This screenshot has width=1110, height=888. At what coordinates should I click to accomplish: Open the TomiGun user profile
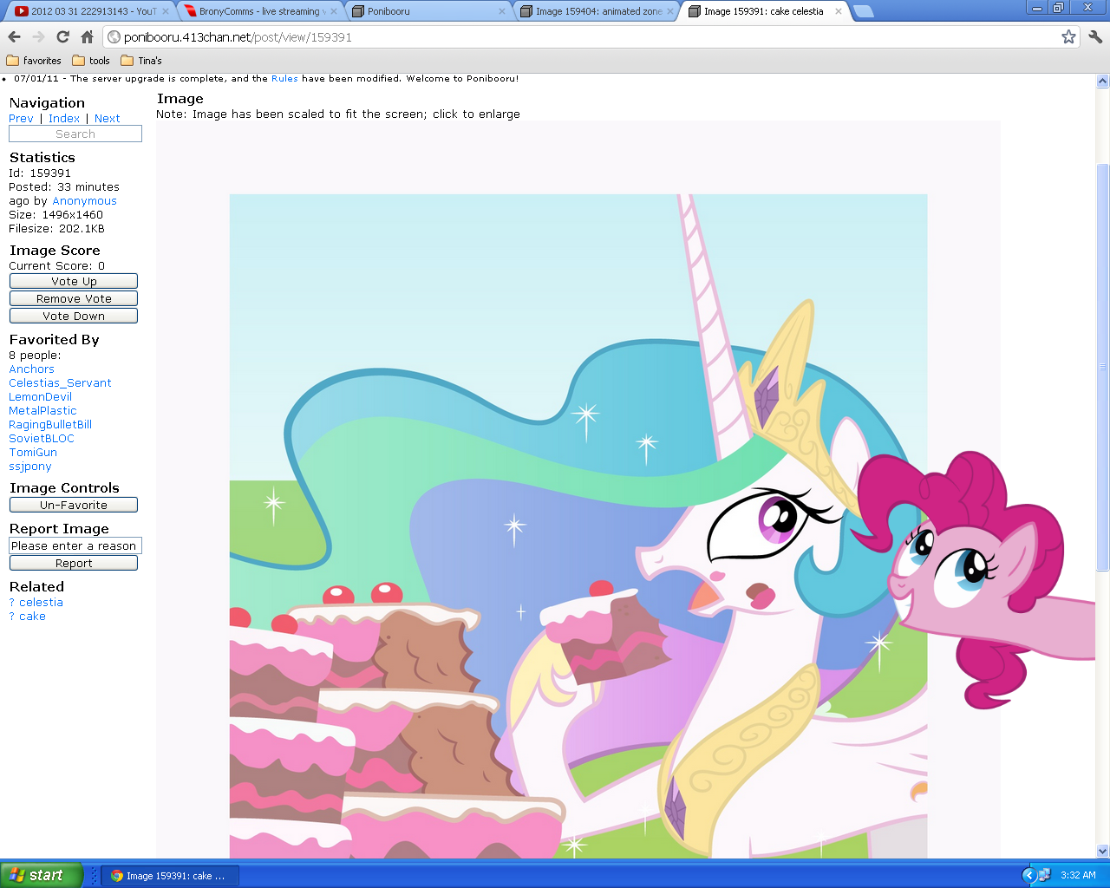(x=33, y=453)
